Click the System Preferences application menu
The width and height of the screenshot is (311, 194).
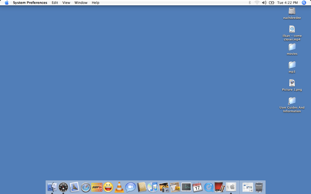click(x=30, y=3)
